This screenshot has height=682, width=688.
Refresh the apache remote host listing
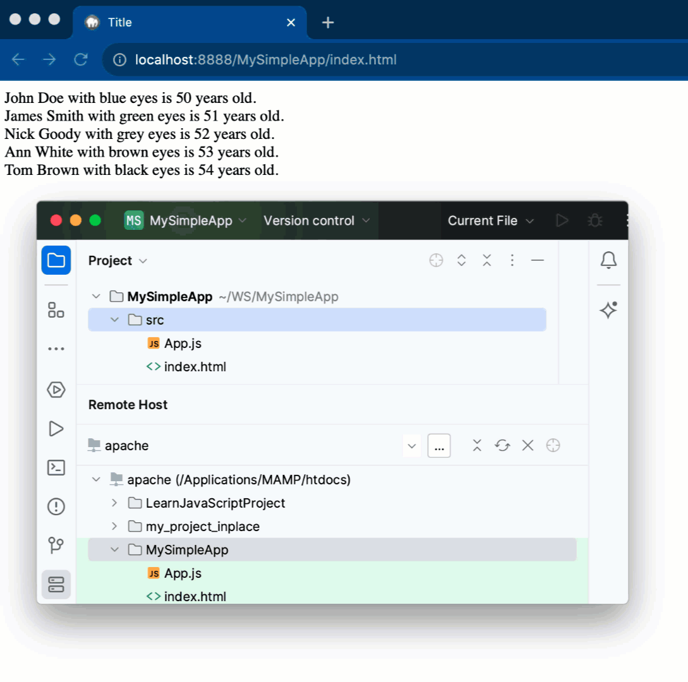(502, 445)
